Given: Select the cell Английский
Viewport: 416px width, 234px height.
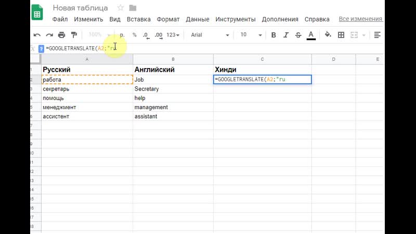Looking at the screenshot, I should click(x=173, y=70).
